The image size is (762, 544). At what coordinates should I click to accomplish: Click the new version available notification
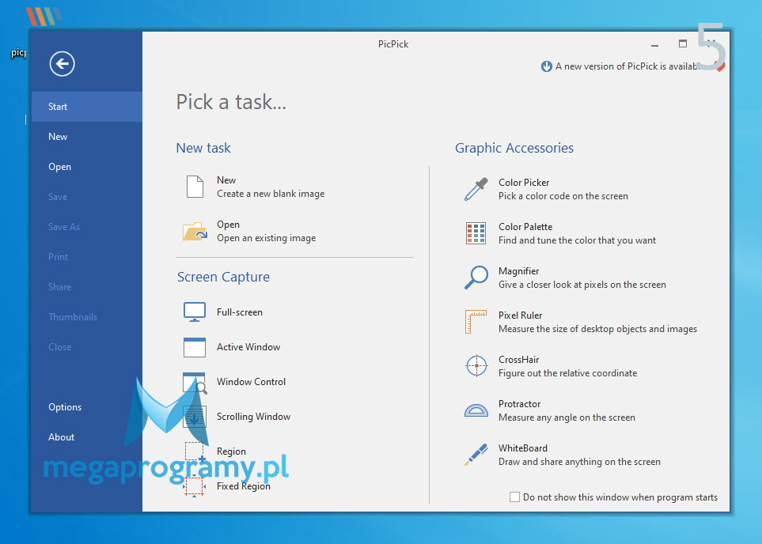tap(620, 66)
